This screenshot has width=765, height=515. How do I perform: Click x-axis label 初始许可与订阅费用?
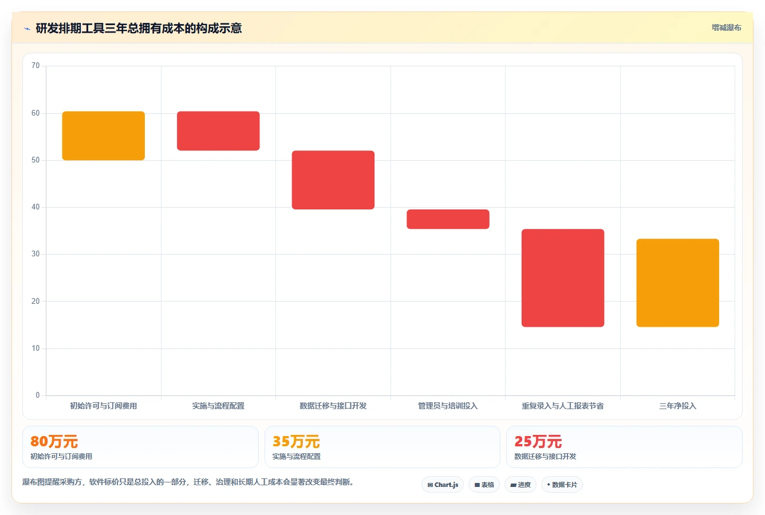pyautogui.click(x=104, y=406)
